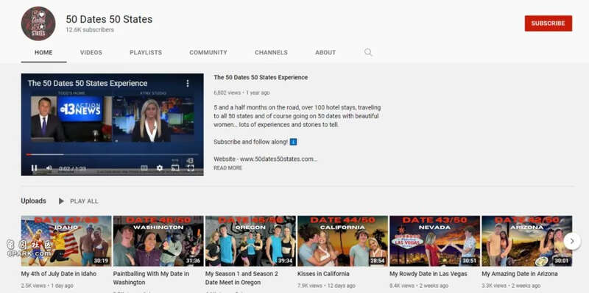Click the 0:02 / 1:33 time display
The height and width of the screenshot is (293, 589).
72,169
